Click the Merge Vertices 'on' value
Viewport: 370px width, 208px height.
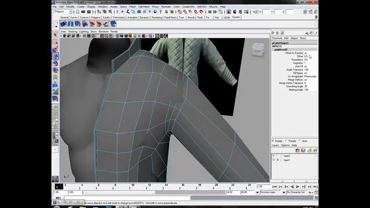[306, 80]
